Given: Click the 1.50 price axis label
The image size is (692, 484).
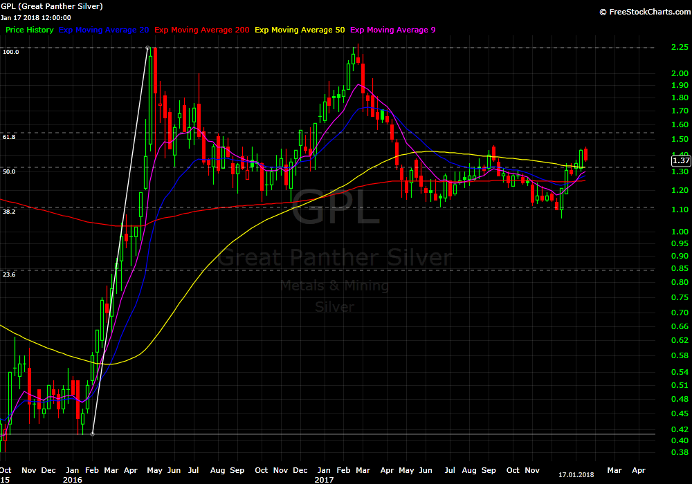Looking at the screenshot, I should pos(680,139).
